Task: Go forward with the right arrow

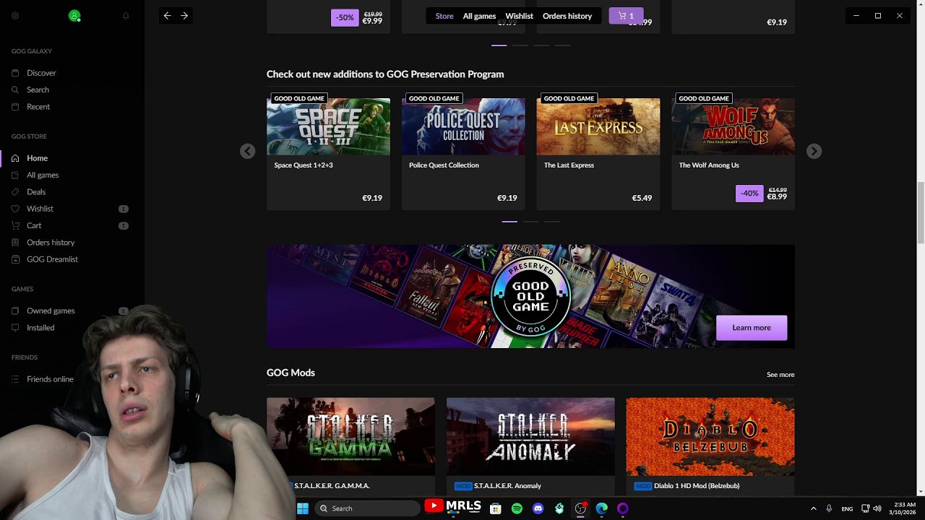Action: (x=184, y=16)
